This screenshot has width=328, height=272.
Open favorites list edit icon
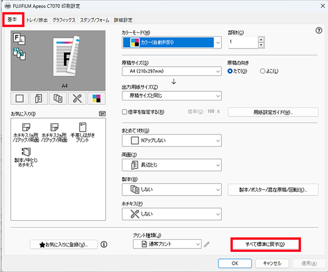click(102, 114)
